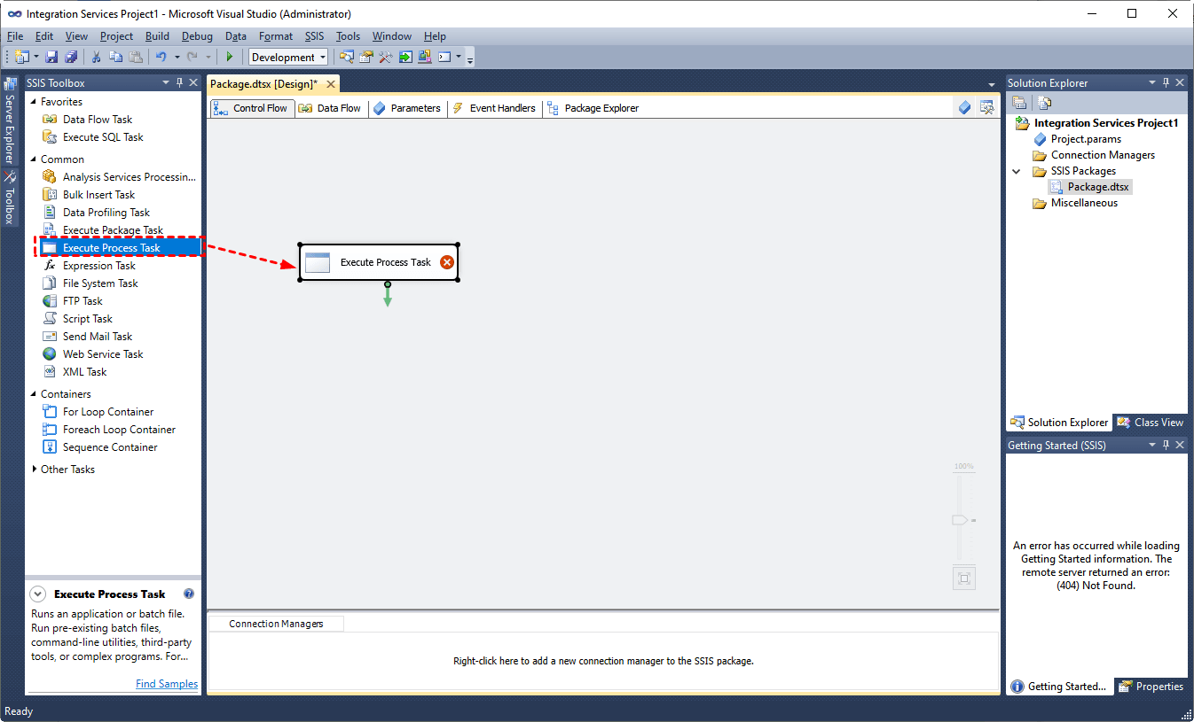Select the Execute Process Task box on canvas

tap(379, 262)
